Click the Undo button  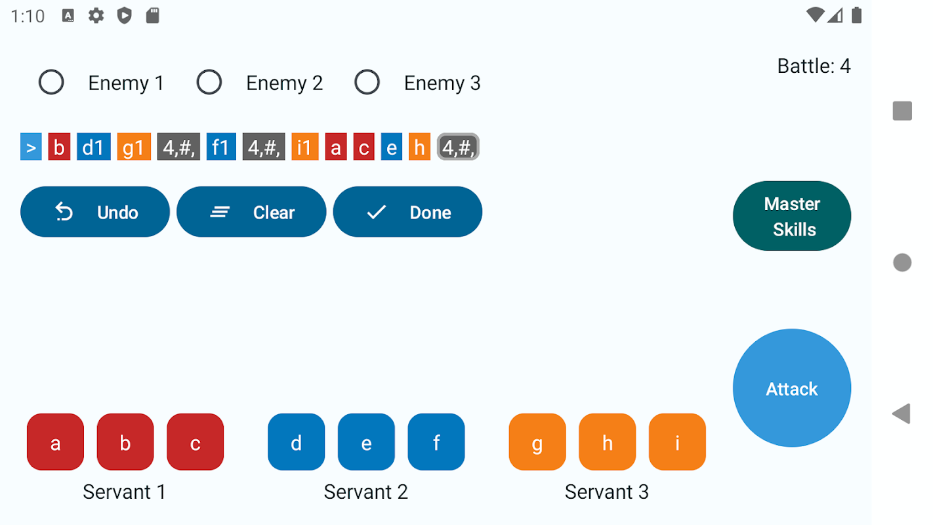point(95,212)
